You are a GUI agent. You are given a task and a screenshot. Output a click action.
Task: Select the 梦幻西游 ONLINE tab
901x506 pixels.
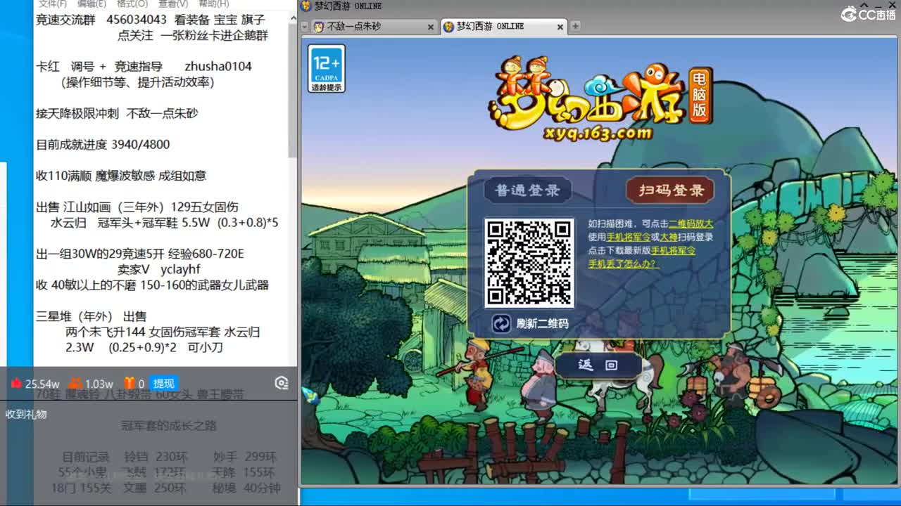tap(503, 27)
